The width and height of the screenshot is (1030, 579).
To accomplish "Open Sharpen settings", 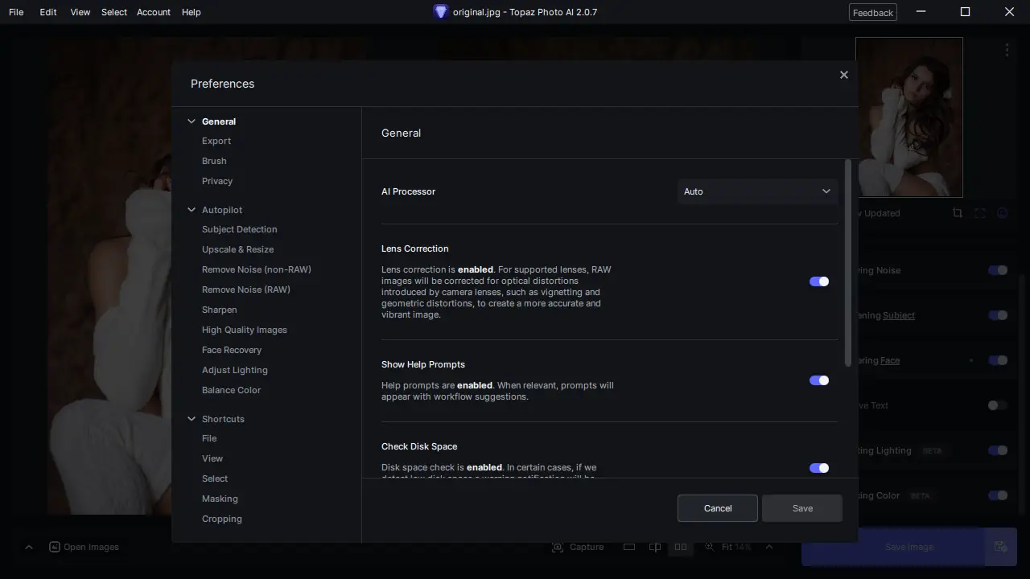I will (220, 310).
